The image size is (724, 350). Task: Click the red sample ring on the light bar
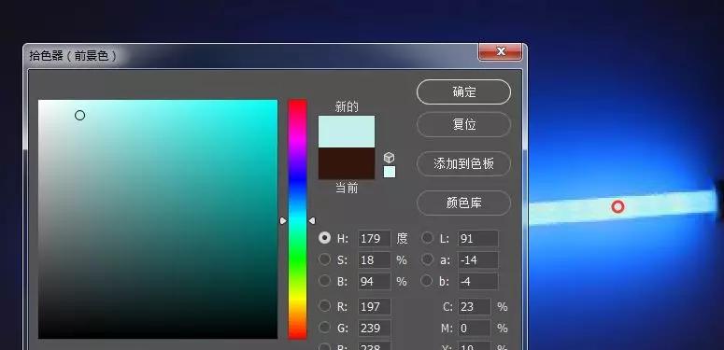[618, 207]
